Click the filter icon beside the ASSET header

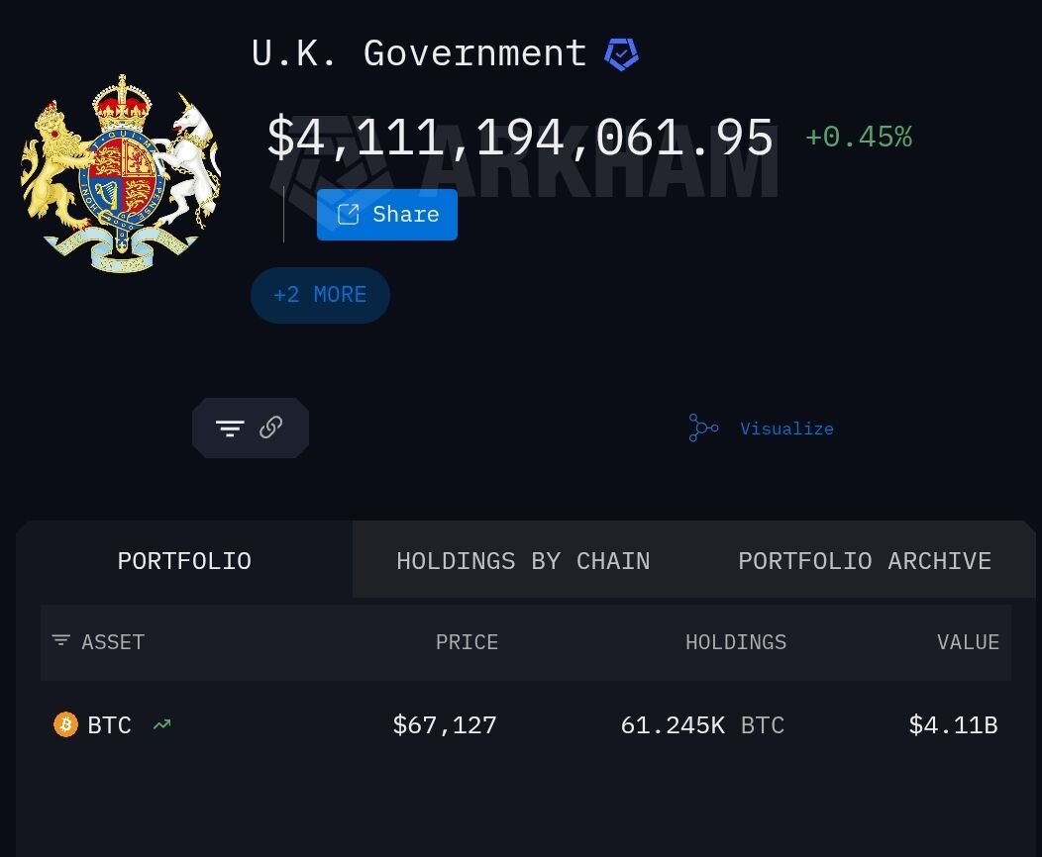pyautogui.click(x=61, y=641)
